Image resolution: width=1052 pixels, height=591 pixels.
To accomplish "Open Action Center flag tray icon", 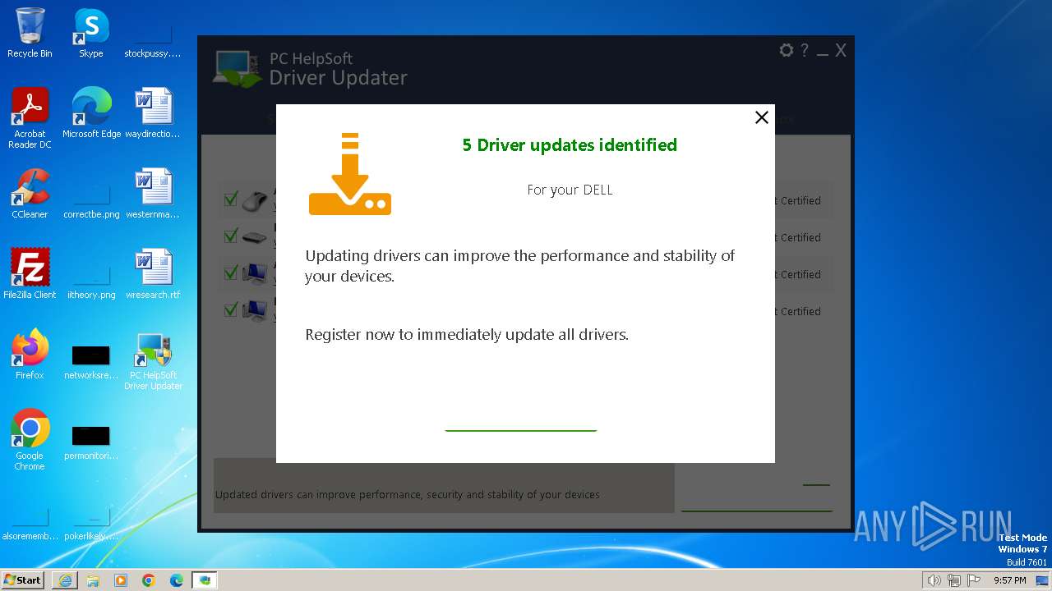I will pos(974,580).
